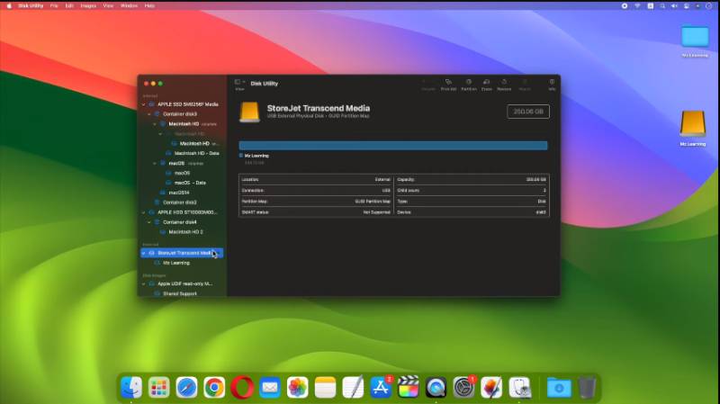Image resolution: width=720 pixels, height=404 pixels.
Task: Click the Partition toolbar icon
Action: (x=469, y=83)
